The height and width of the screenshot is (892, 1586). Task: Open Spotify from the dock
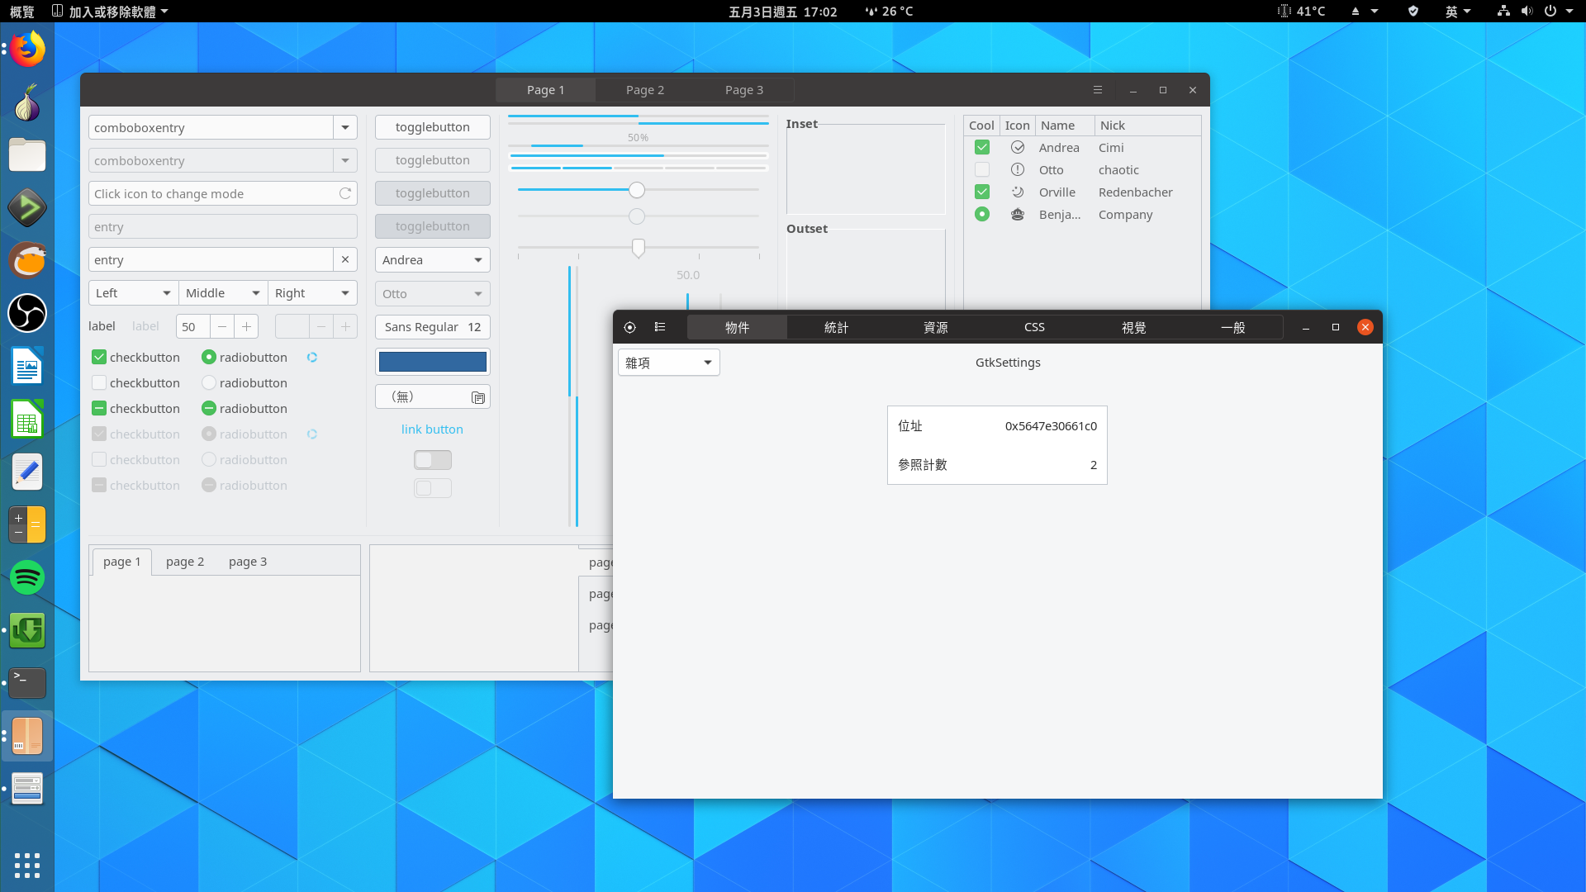click(27, 577)
